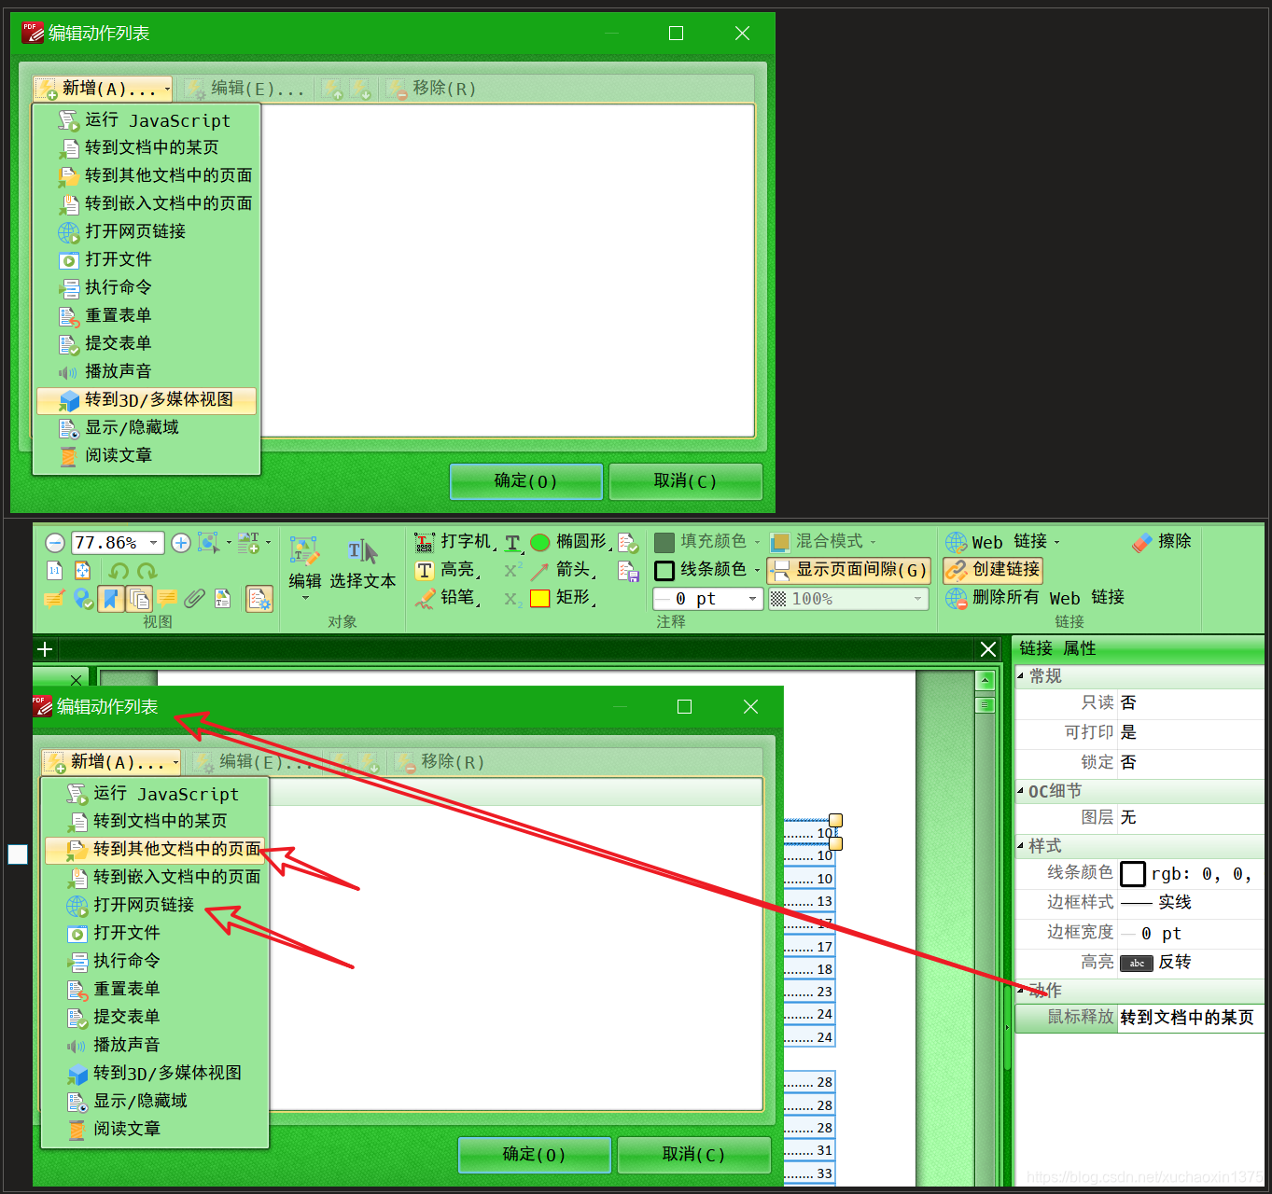
Task: Click the form with disk save icon
Action: coord(628,571)
